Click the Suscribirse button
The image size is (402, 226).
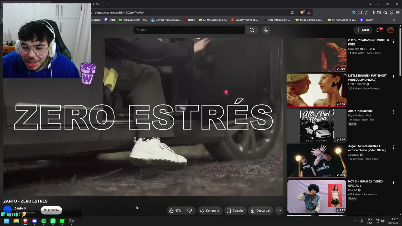pos(52,210)
